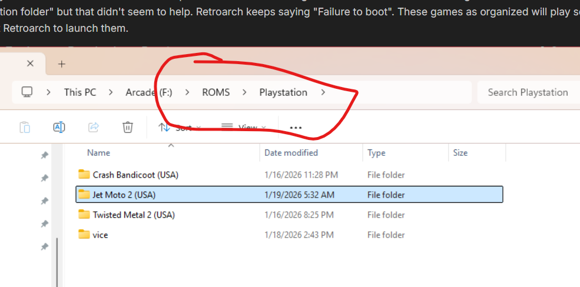Image resolution: width=580 pixels, height=287 pixels.
Task: Click the Twisted Metal 2 (USA) folder icon
Action: 84,215
